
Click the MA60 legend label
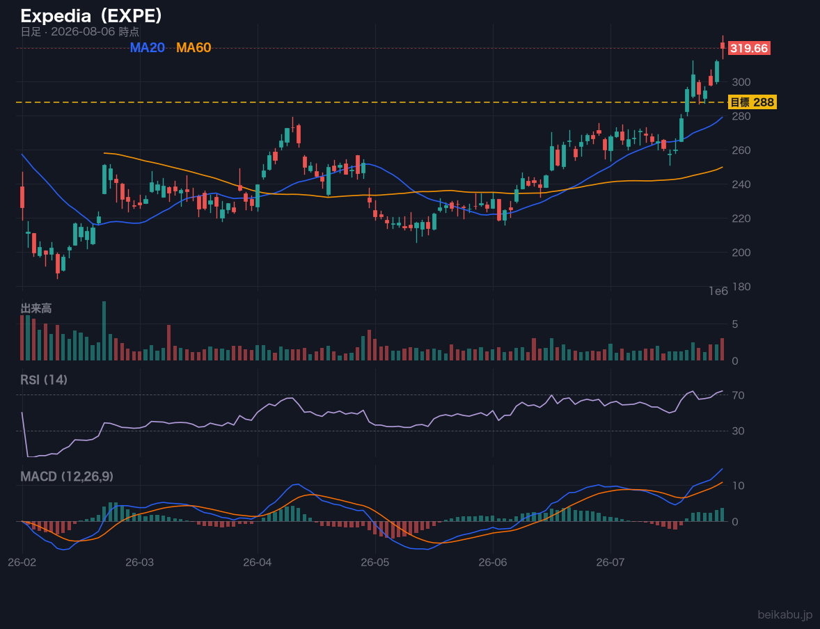194,47
